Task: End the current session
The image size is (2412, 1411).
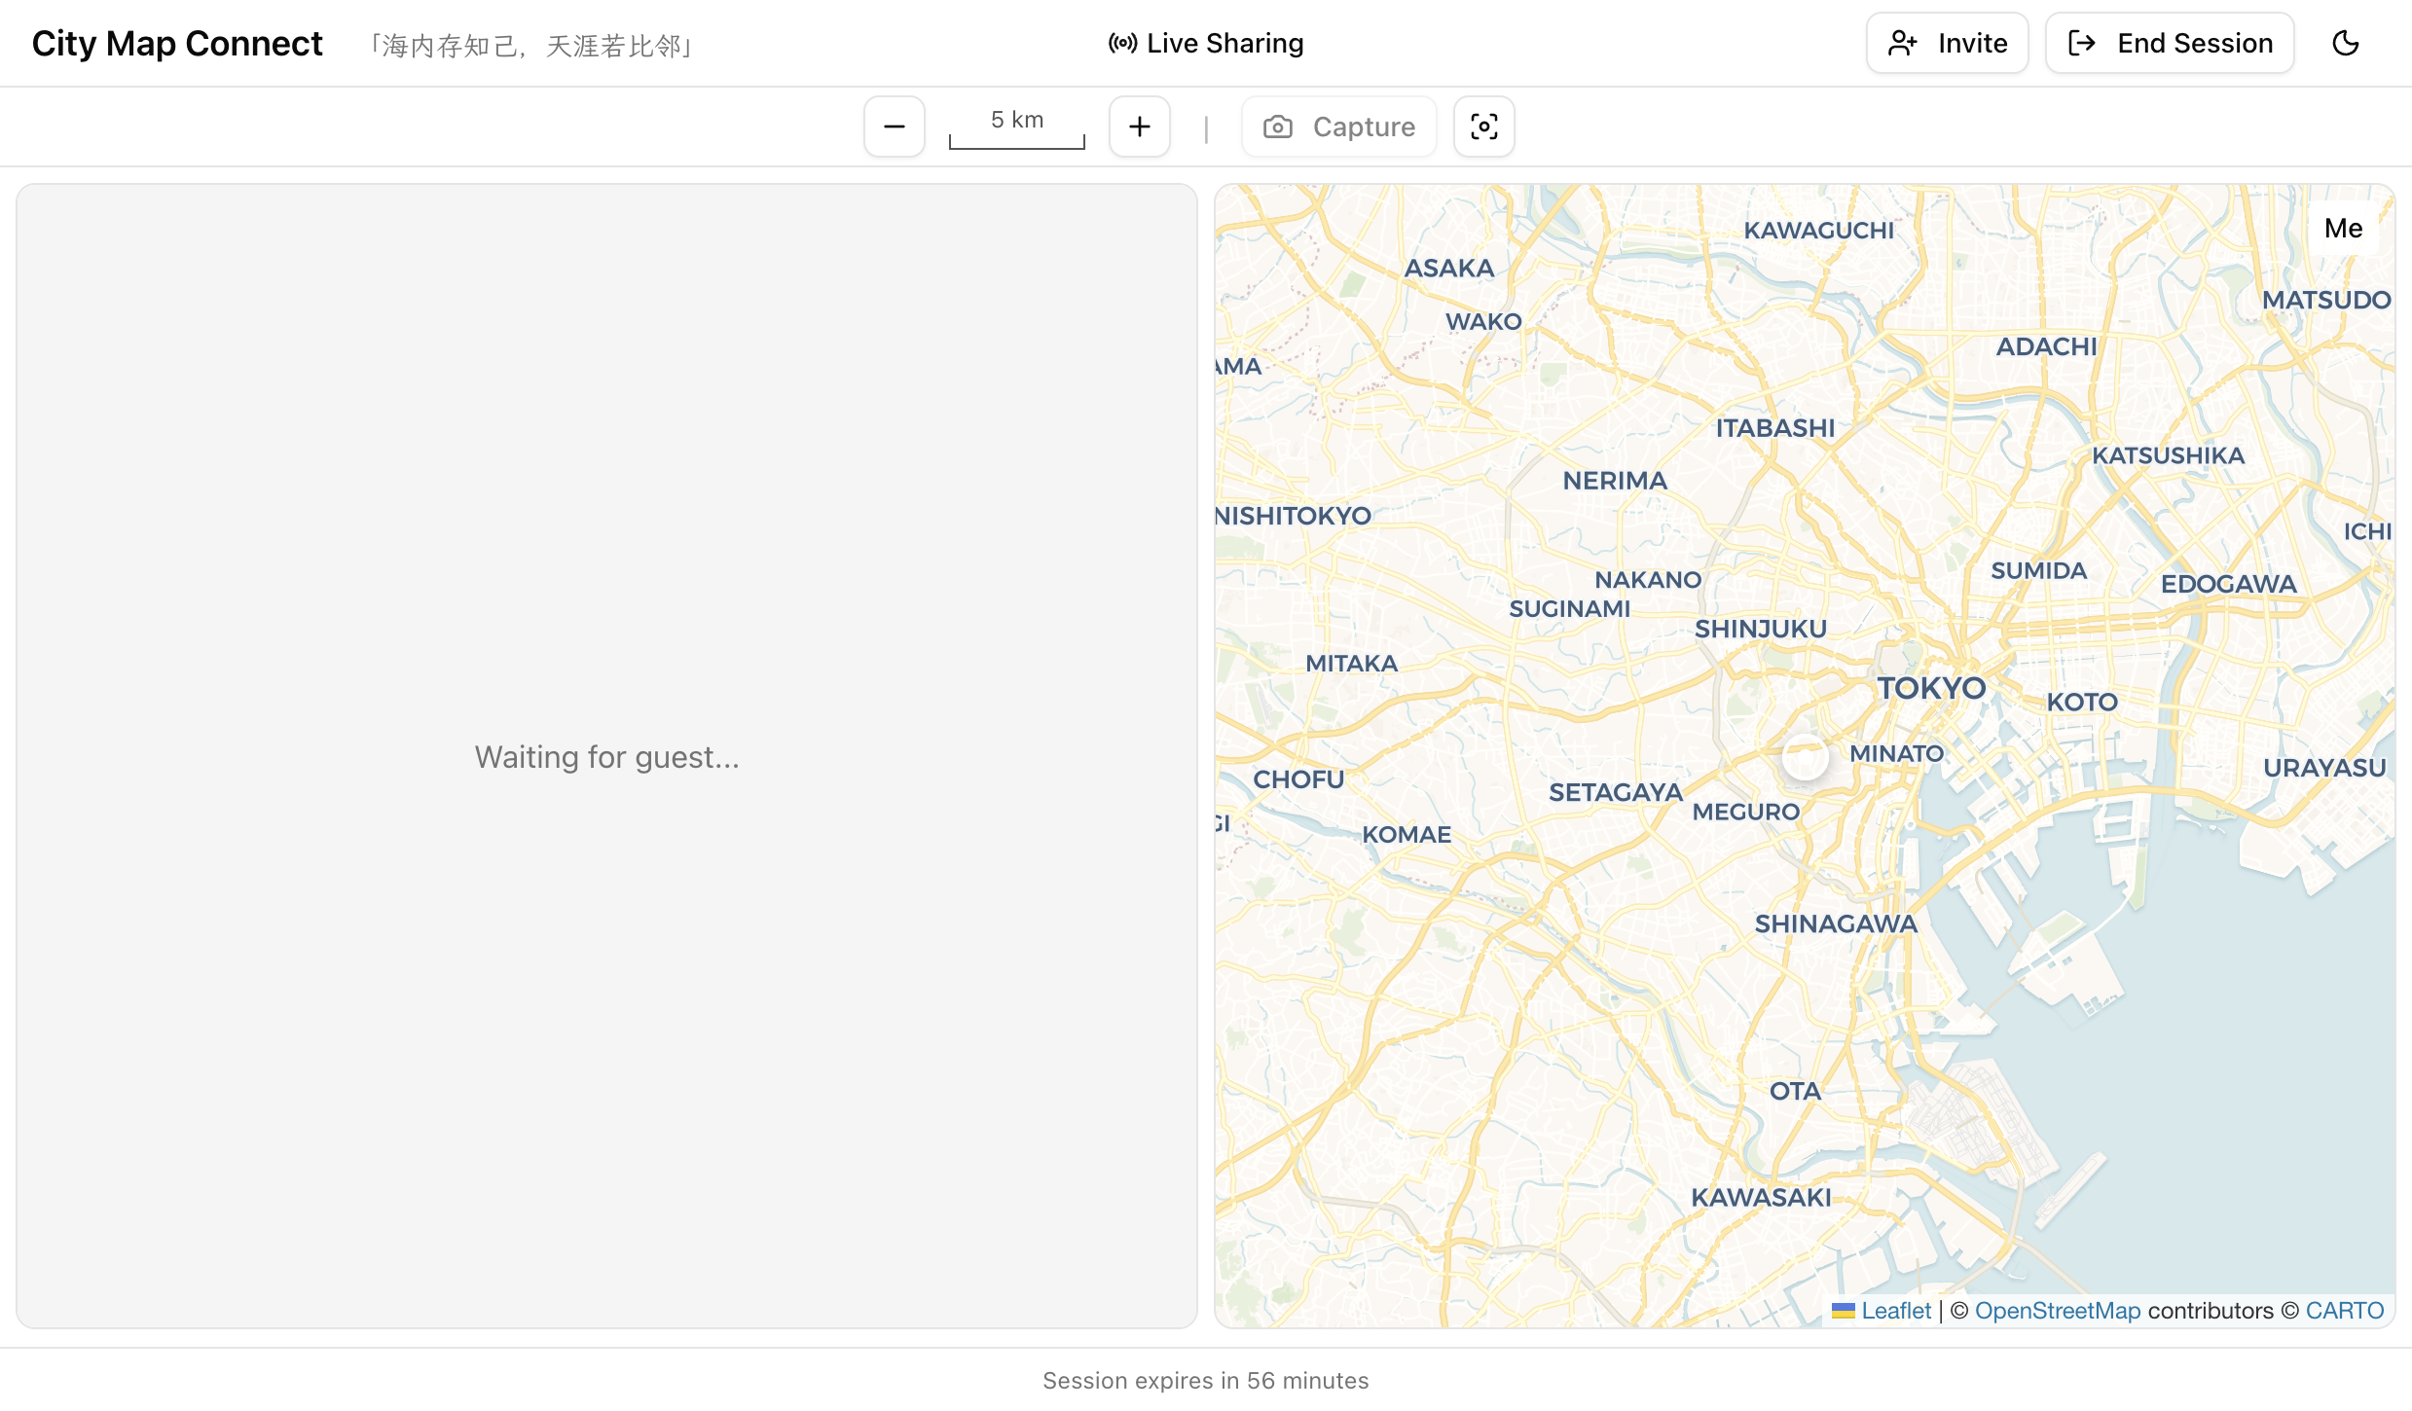Action: point(2170,43)
